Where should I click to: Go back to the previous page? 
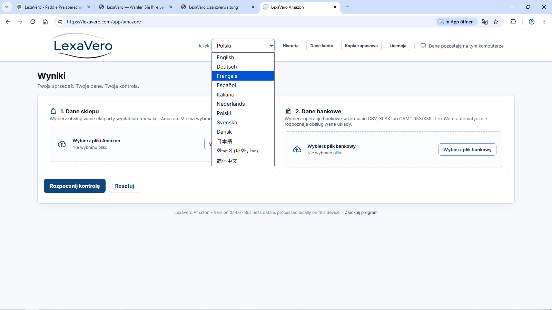click(8, 22)
